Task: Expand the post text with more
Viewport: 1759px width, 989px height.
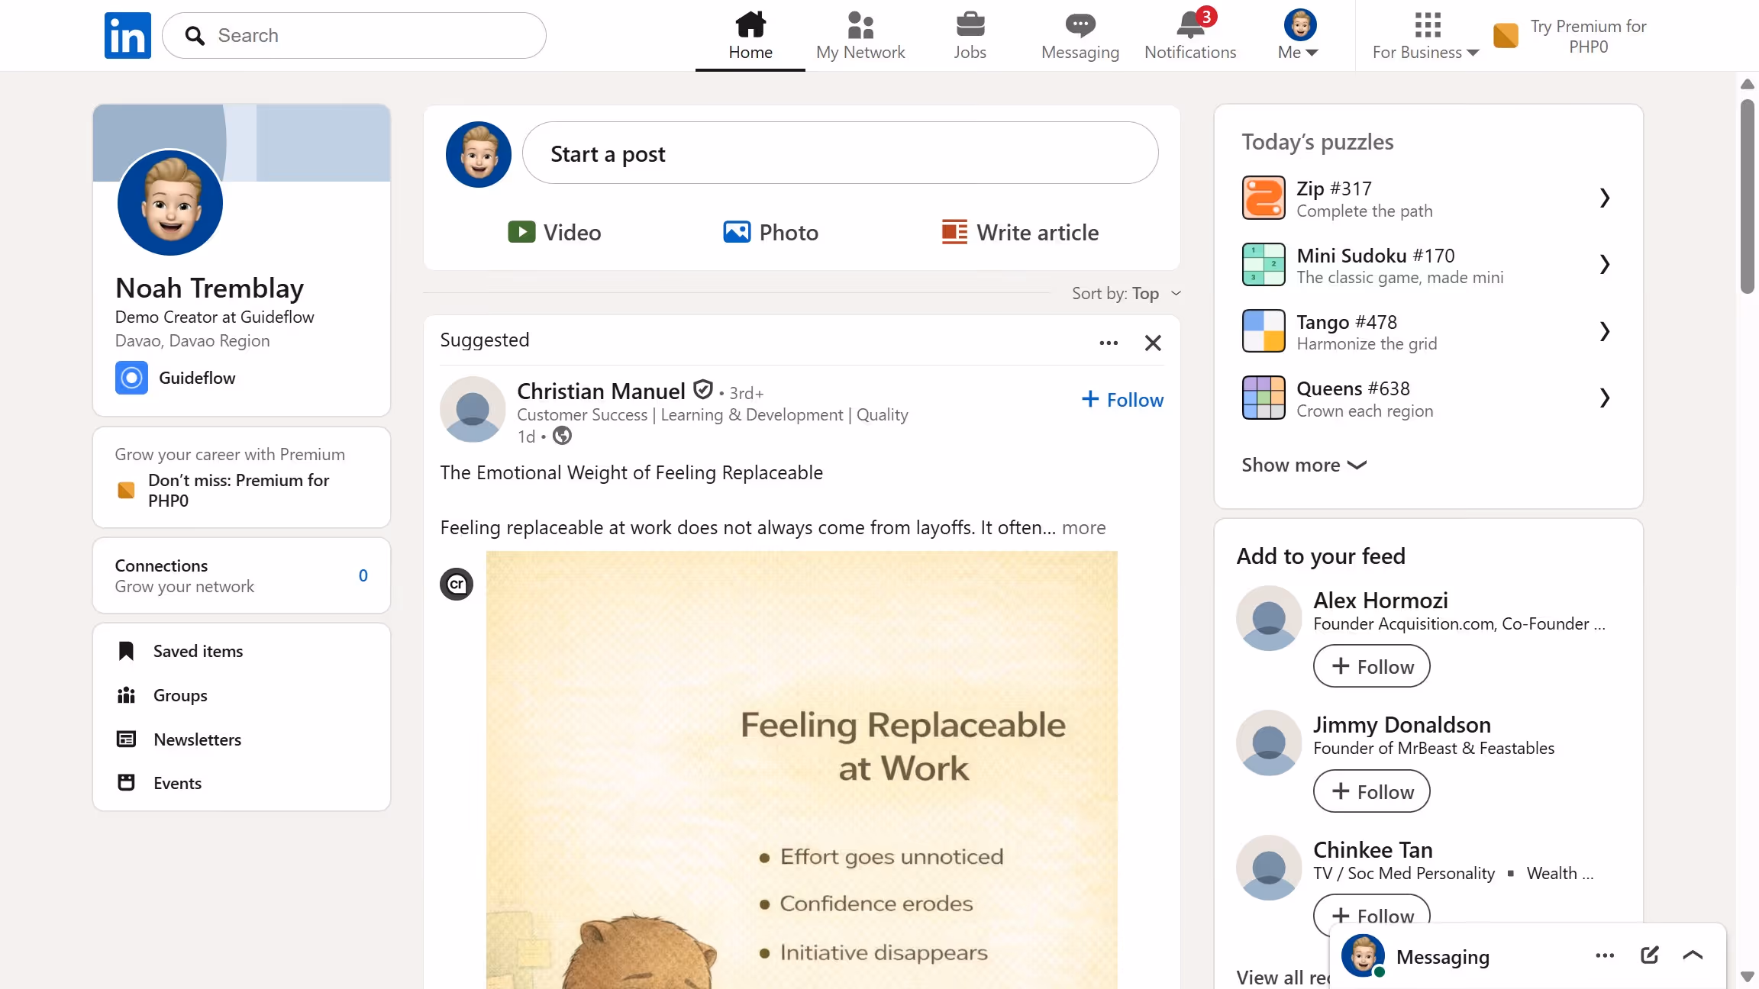Action: click(x=1083, y=527)
